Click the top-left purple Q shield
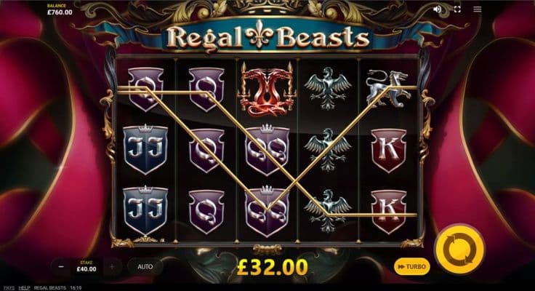 (x=145, y=89)
